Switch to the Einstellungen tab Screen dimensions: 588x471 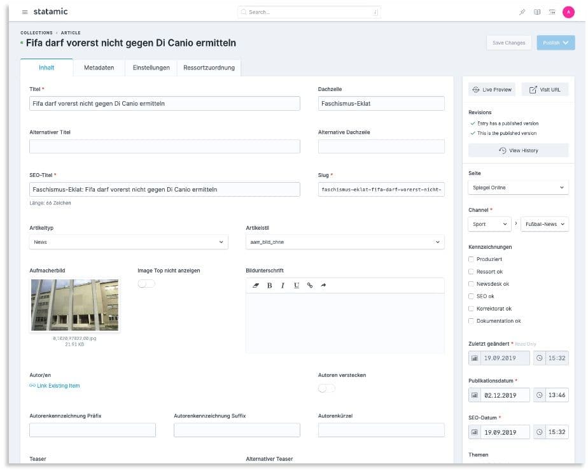[151, 68]
